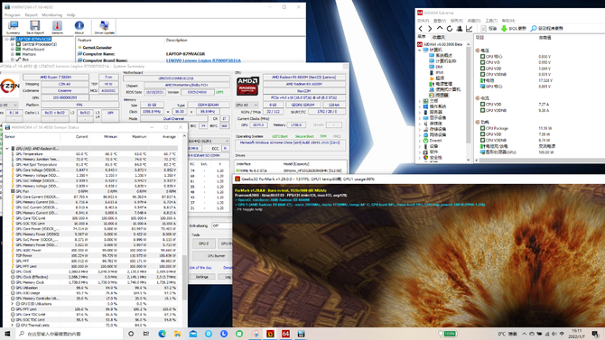Click the AIDA64 graph chart toolbar icon
The width and height of the screenshot is (605, 340).
click(x=470, y=29)
